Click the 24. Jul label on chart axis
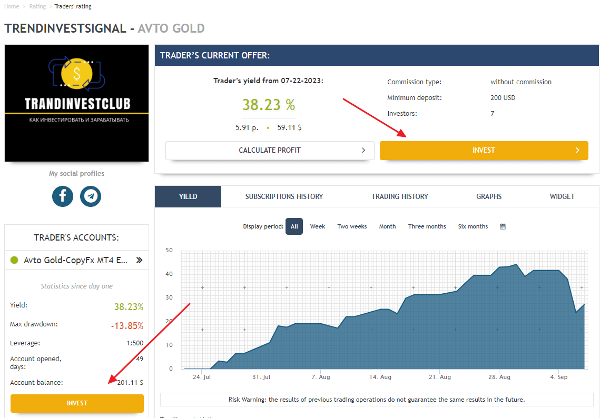600x418 pixels. click(202, 377)
